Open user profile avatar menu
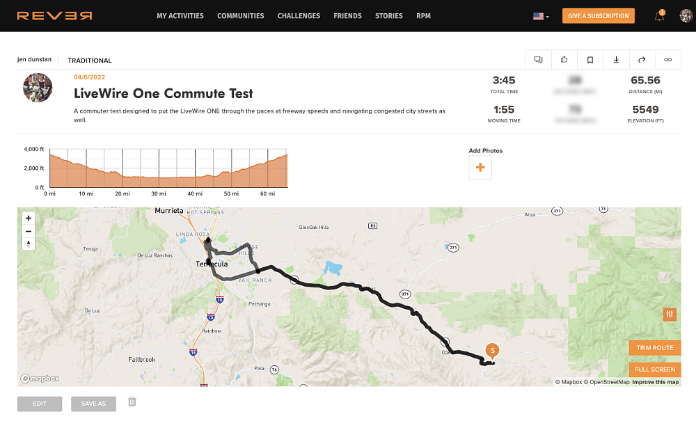The width and height of the screenshot is (696, 421). click(x=686, y=16)
